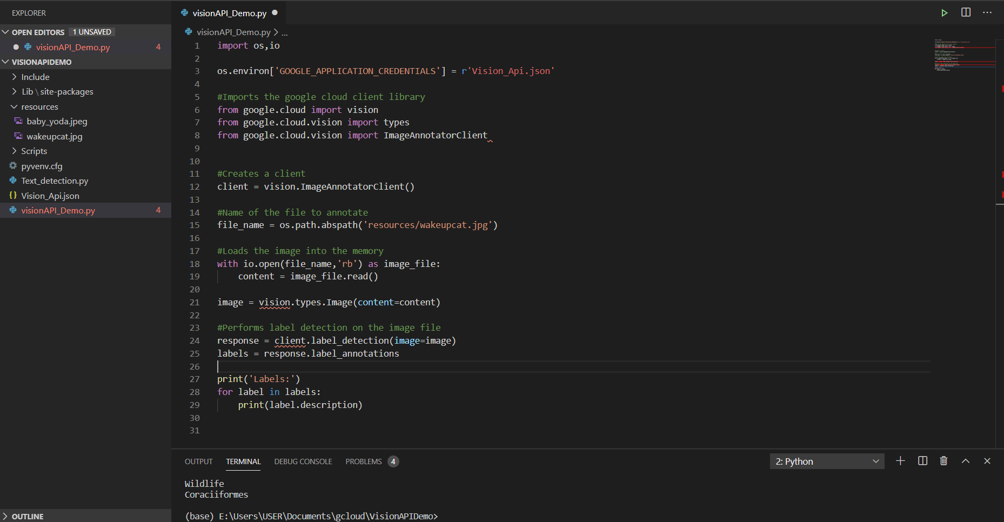Click the gear icon beside pyvenv.cfg

tap(13, 166)
